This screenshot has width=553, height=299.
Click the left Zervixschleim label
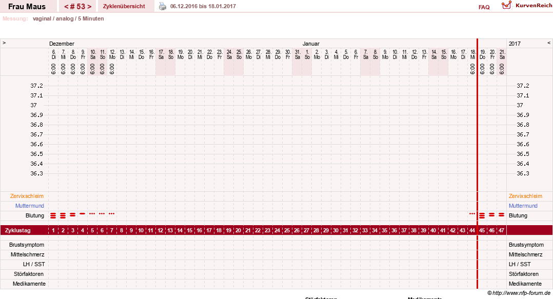tap(27, 196)
